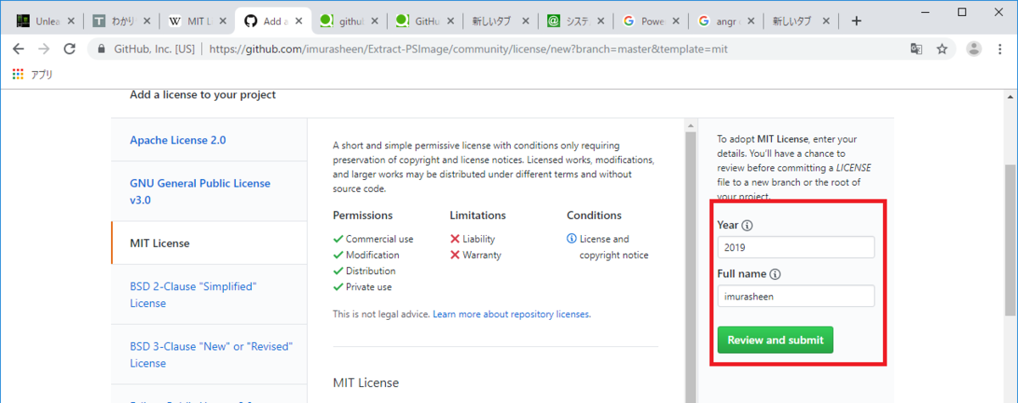
Task: Click the 'Liability' limitation text
Action: [x=478, y=239]
